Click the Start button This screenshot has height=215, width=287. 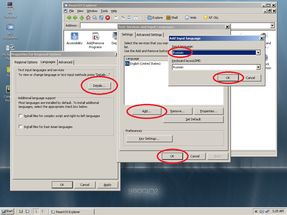point(7,211)
